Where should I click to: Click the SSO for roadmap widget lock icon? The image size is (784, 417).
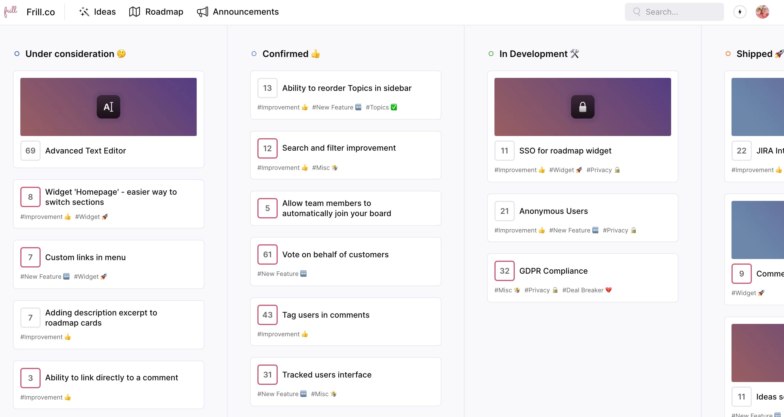point(582,107)
